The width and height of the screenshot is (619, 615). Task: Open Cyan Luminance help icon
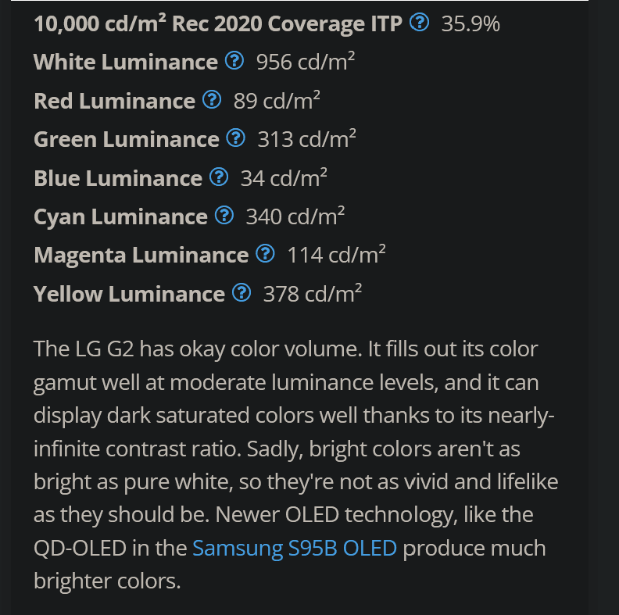click(x=224, y=216)
